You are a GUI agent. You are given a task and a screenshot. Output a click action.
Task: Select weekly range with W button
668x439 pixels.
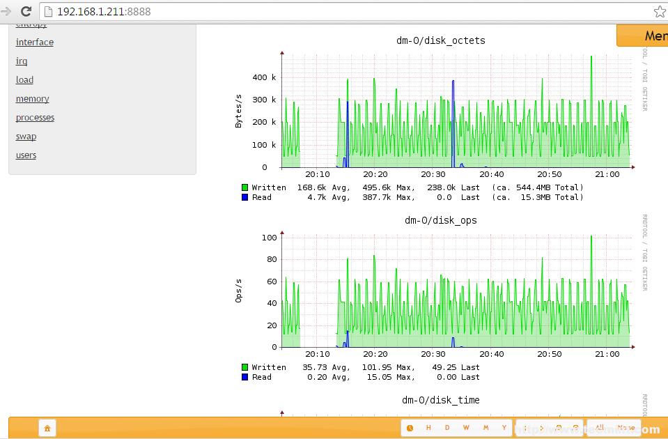(x=466, y=428)
